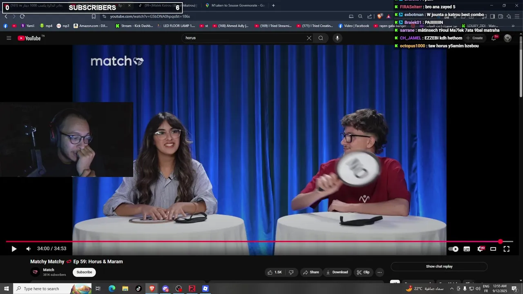The height and width of the screenshot is (294, 523).
Task: Play the video
Action: coord(14,249)
